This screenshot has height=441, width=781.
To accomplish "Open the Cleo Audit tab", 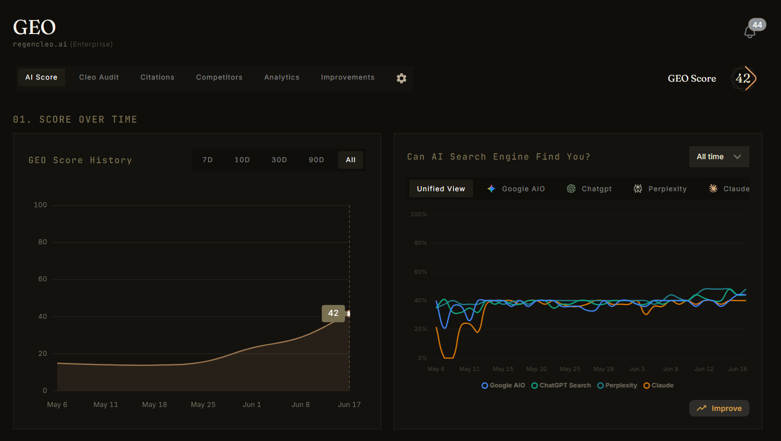I will pos(99,77).
